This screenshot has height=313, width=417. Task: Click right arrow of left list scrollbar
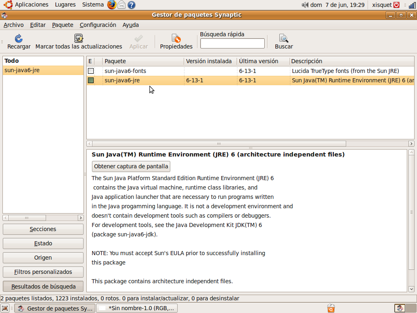[x=81, y=218]
